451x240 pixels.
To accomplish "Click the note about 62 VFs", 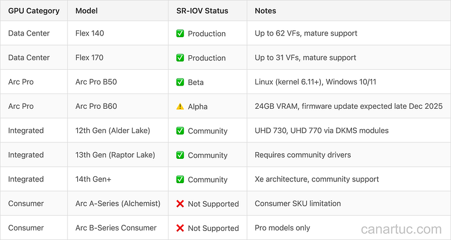I will [306, 33].
